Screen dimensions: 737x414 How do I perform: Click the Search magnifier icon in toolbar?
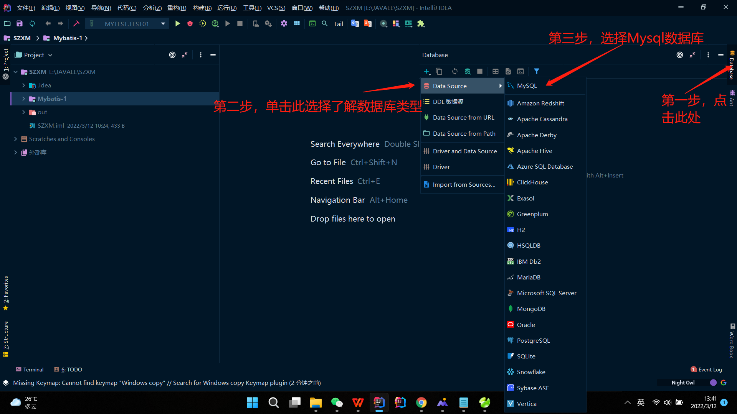click(x=325, y=24)
